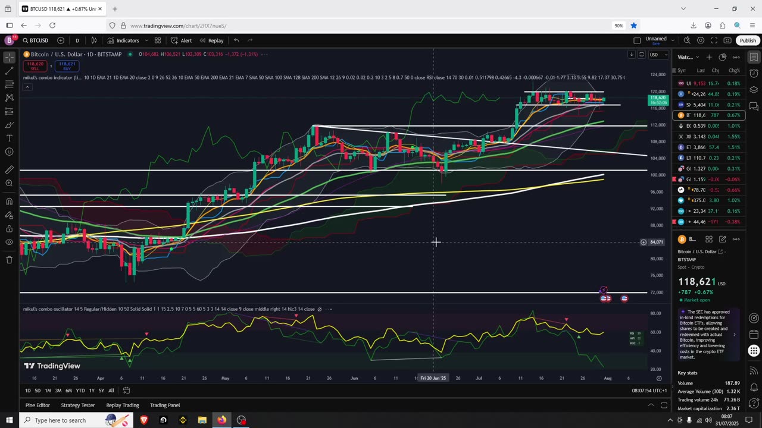Open the candlestick chart style selector
Screen dimensions: 762x428
[x=94, y=40]
